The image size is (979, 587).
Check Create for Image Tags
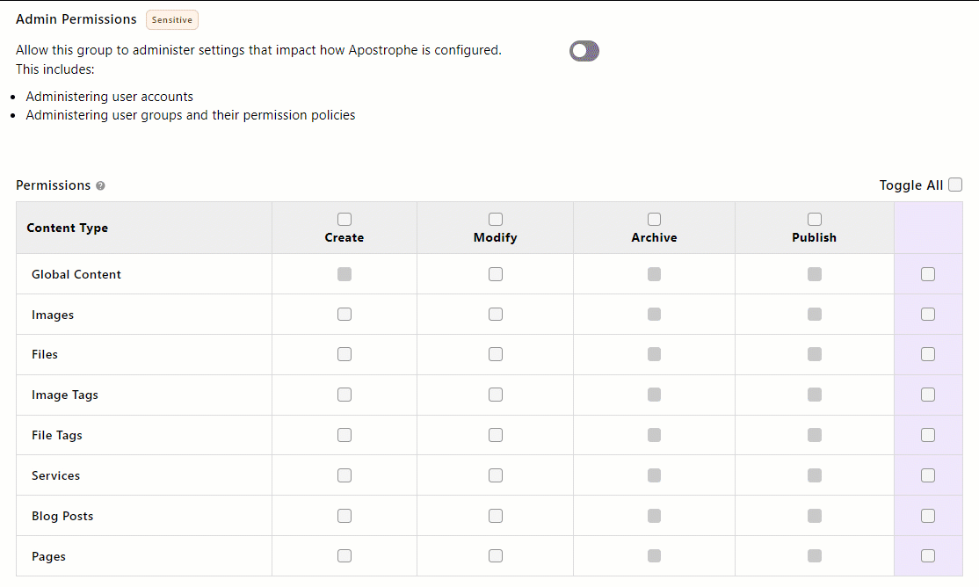(344, 395)
